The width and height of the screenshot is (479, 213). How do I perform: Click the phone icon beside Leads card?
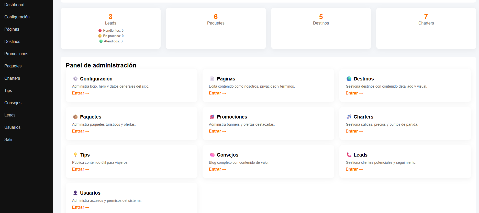[349, 155]
